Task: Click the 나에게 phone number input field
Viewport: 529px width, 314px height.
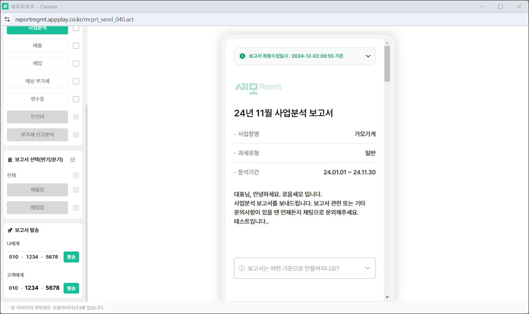Action: coord(33,257)
